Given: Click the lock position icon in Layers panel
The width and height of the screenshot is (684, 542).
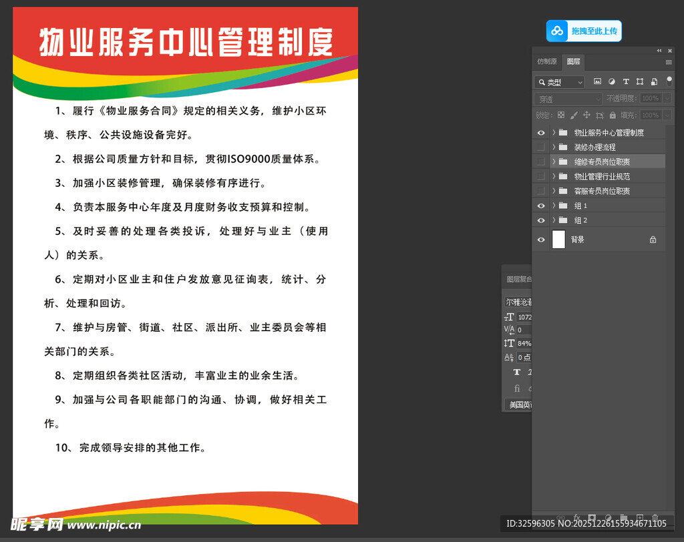Looking at the screenshot, I should 587,115.
